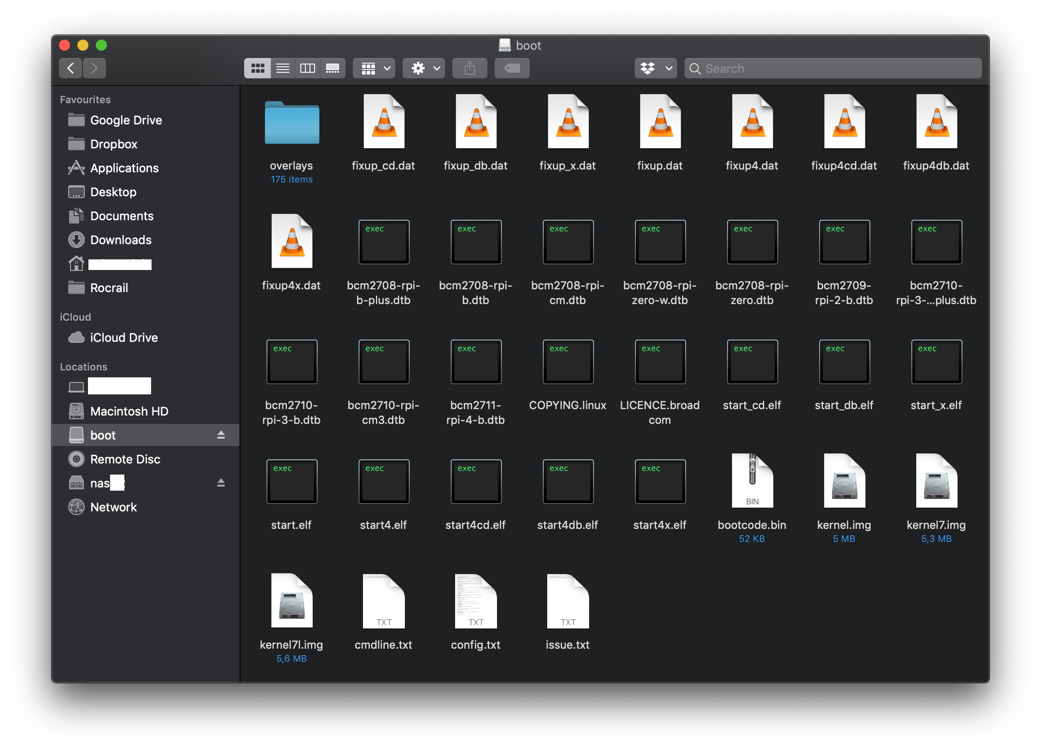Eject the boot volume in sidebar
This screenshot has width=1041, height=751.
point(221,435)
